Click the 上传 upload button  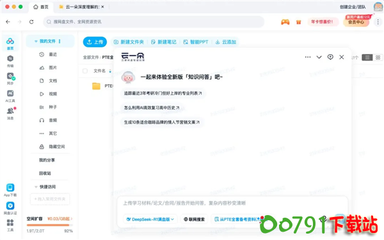tap(95, 42)
